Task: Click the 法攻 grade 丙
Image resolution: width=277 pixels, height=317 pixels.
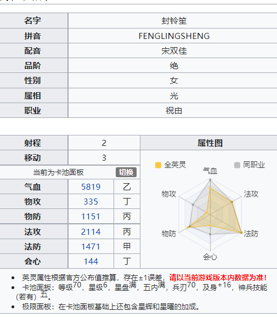Action: click(x=127, y=231)
